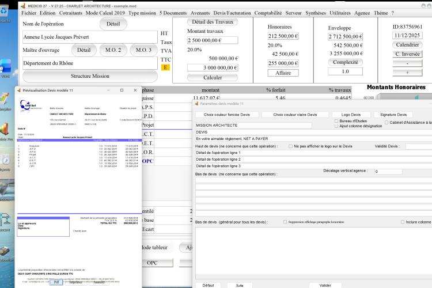Open the Avenants menu
432x288 pixels.
pyautogui.click(x=200, y=13)
